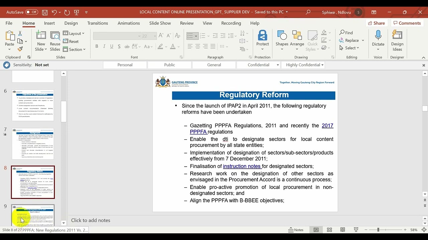Viewport: 428px width, 240px height.
Task: Fit slide to current window
Action: [424, 230]
